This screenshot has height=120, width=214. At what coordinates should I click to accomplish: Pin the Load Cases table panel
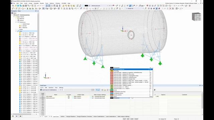click(200, 85)
